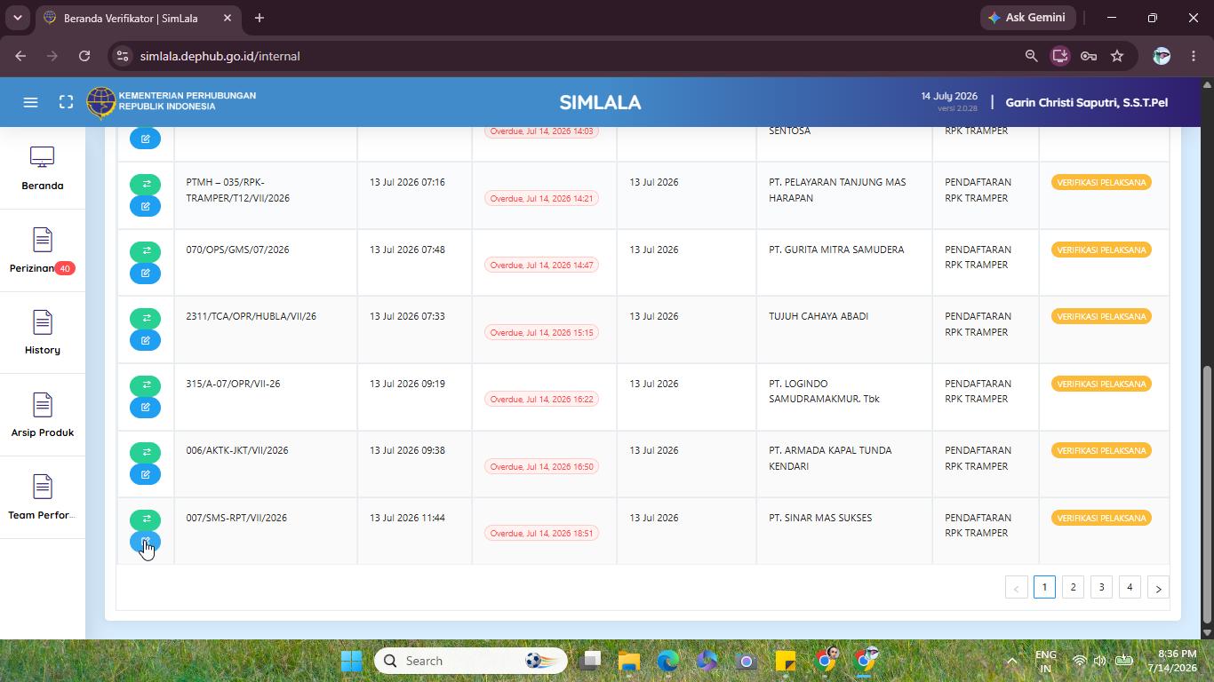Click VERIFIKASI PELAKSANA badge for TUJUH CAHAYA ABADI

(x=1101, y=316)
